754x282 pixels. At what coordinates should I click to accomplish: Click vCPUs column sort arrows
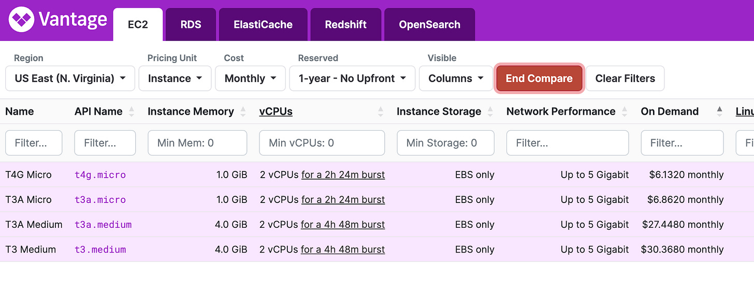[381, 112]
